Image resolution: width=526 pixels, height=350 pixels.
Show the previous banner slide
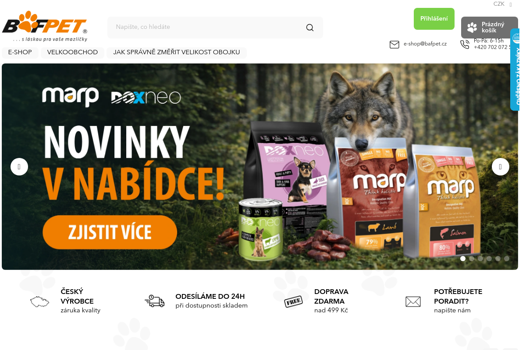(19, 167)
